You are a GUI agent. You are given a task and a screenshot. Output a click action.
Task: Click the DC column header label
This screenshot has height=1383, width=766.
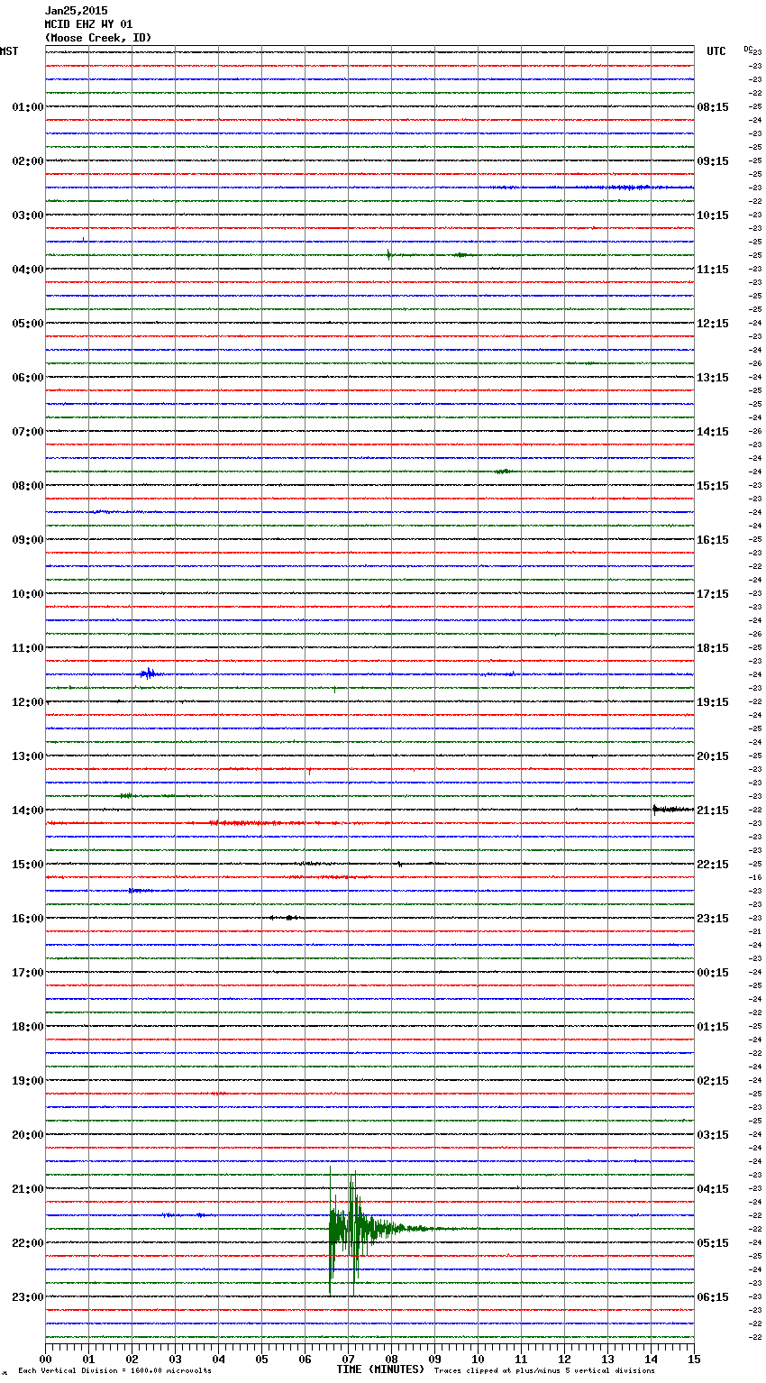(x=748, y=49)
